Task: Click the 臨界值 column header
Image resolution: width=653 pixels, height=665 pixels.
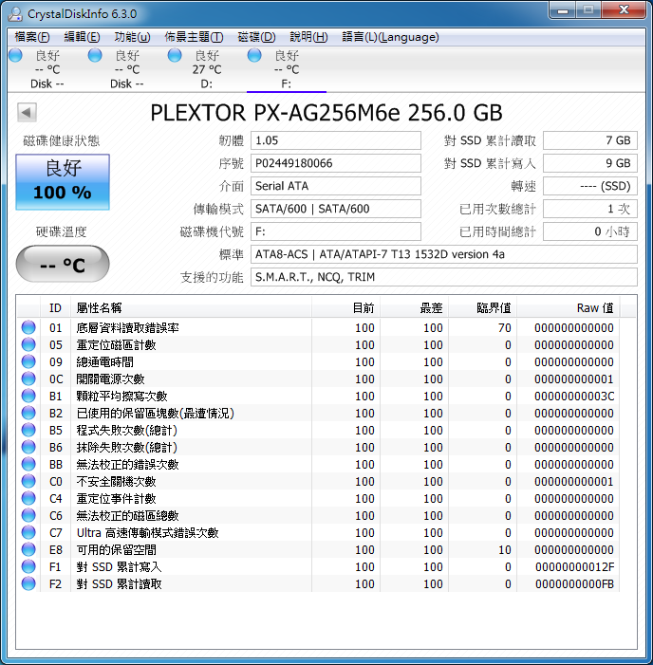Action: 482,308
